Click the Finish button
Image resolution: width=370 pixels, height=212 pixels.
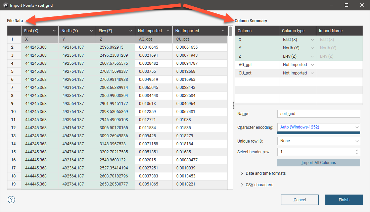[x=344, y=200]
